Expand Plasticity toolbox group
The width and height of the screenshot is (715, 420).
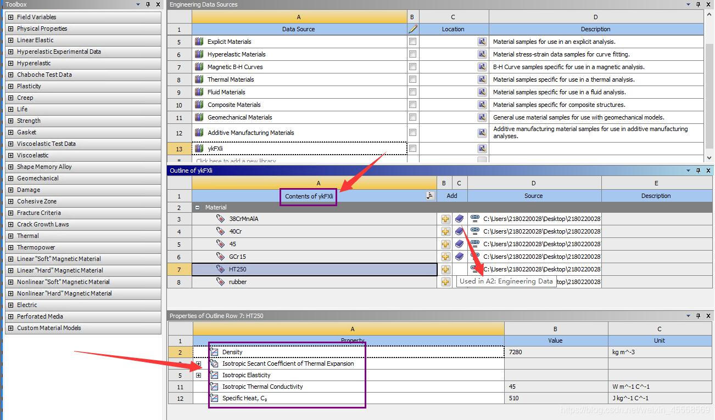pyautogui.click(x=10, y=86)
